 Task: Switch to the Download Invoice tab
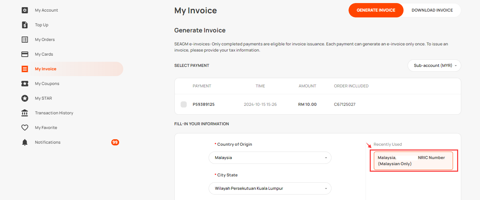pos(432,10)
